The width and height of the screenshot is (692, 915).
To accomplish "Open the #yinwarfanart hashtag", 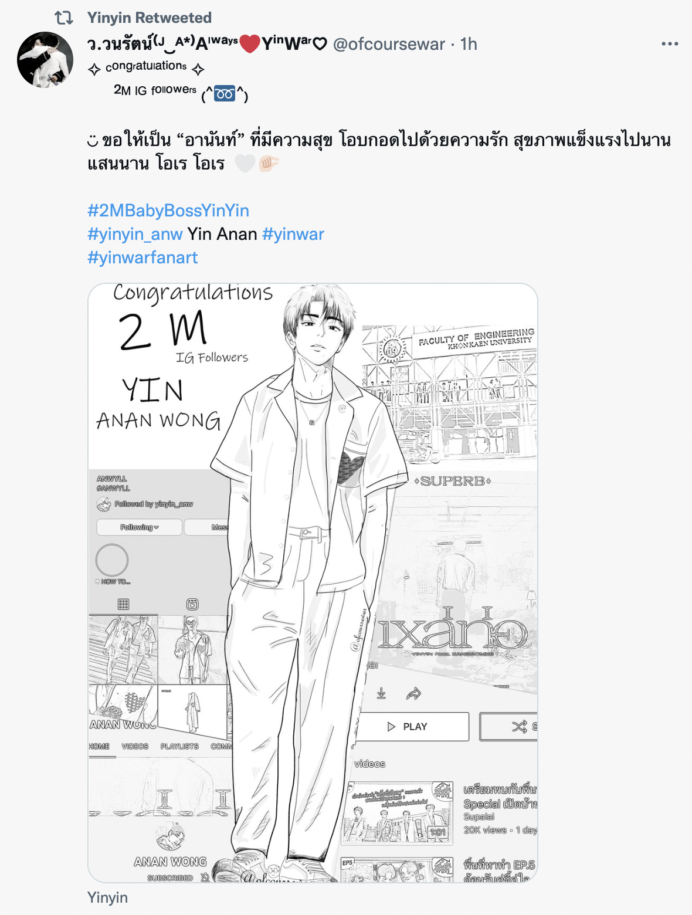I will (x=143, y=257).
